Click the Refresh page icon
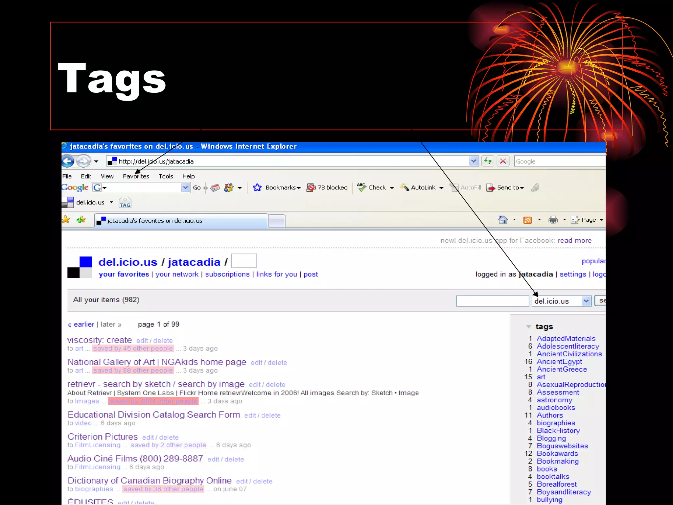 [x=488, y=161]
